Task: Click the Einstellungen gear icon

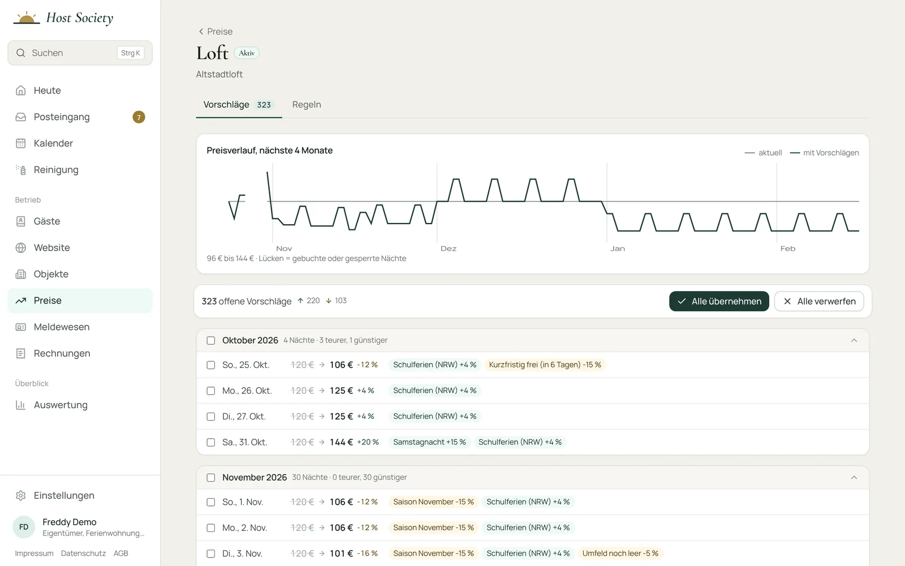Action: 21,495
